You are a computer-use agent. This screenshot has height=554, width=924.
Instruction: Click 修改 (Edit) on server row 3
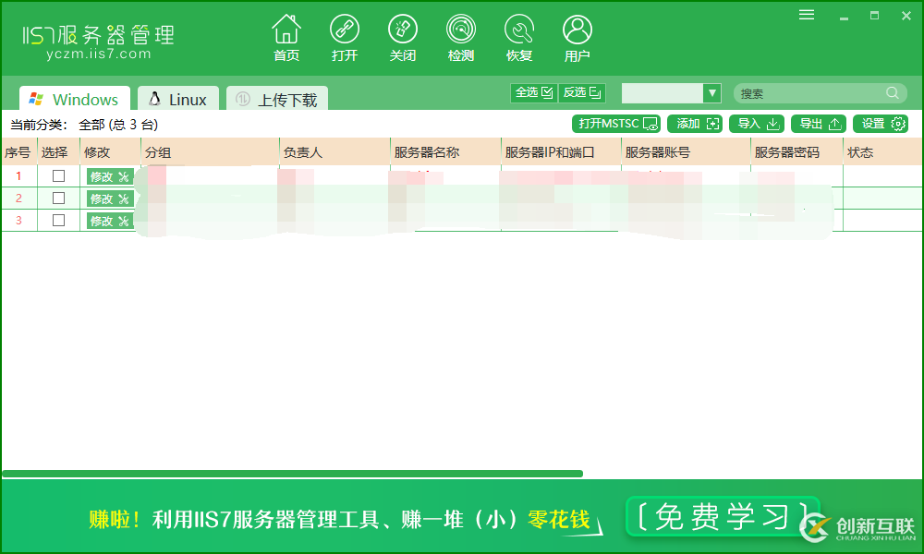click(x=109, y=220)
